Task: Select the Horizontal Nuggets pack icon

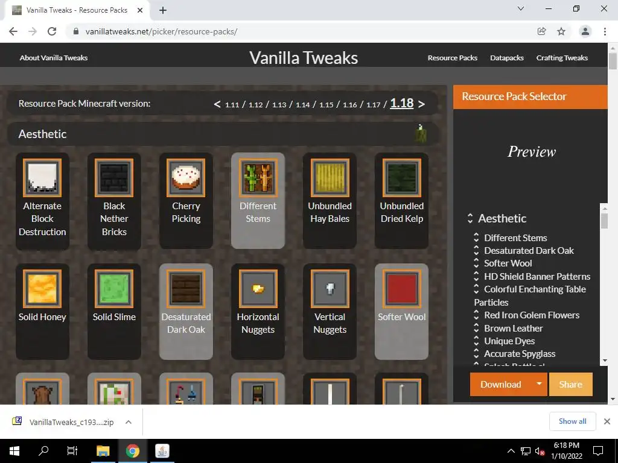Action: coord(258,289)
